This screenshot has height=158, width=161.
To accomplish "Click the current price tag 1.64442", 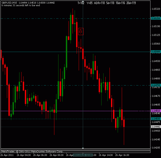I will click(156, 127).
